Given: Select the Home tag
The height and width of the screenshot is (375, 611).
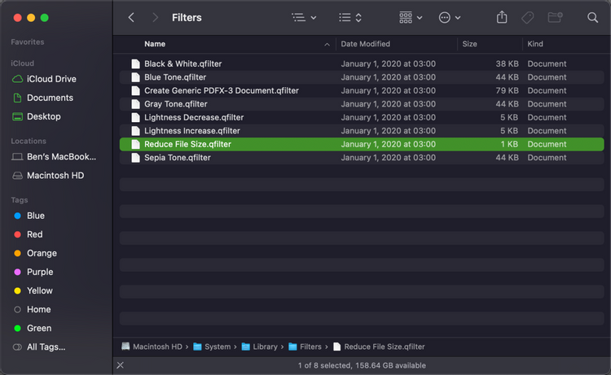Looking at the screenshot, I should pyautogui.click(x=38, y=309).
